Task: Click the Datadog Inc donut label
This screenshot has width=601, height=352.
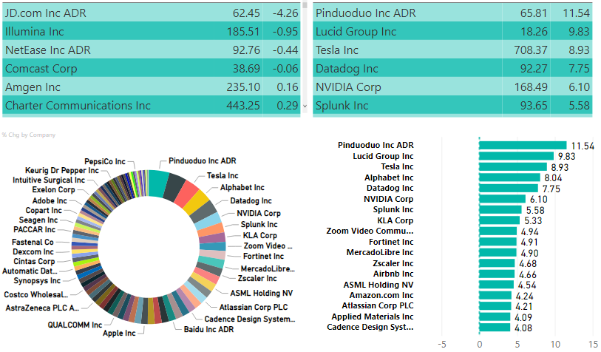Action: click(x=251, y=200)
